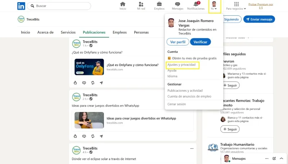Switch to the Empleos page tab
The width and height of the screenshot is (288, 164).
coord(120,32)
